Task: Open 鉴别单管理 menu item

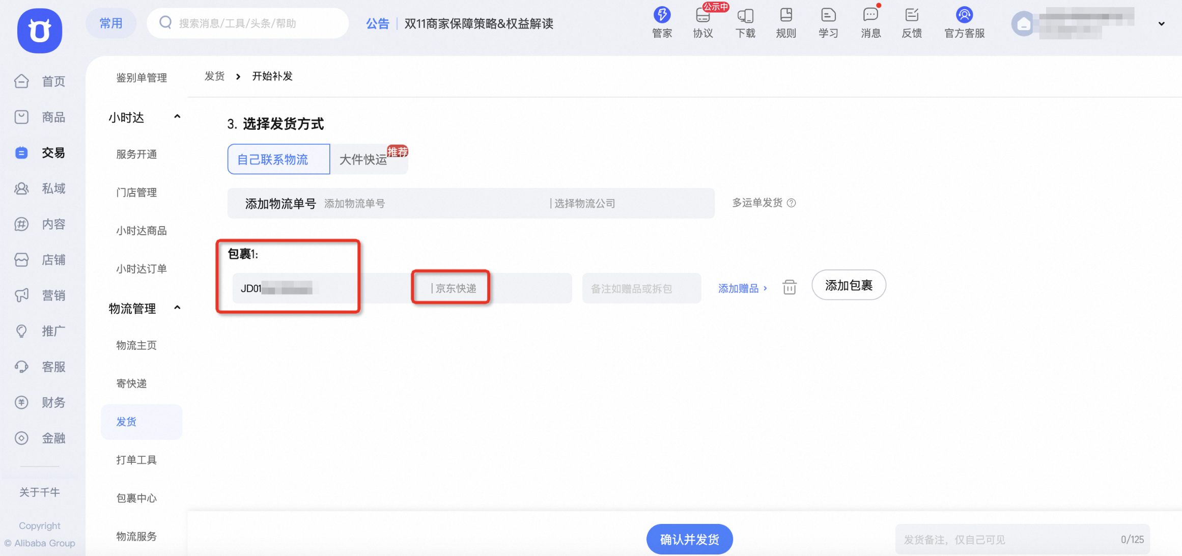Action: coord(142,78)
